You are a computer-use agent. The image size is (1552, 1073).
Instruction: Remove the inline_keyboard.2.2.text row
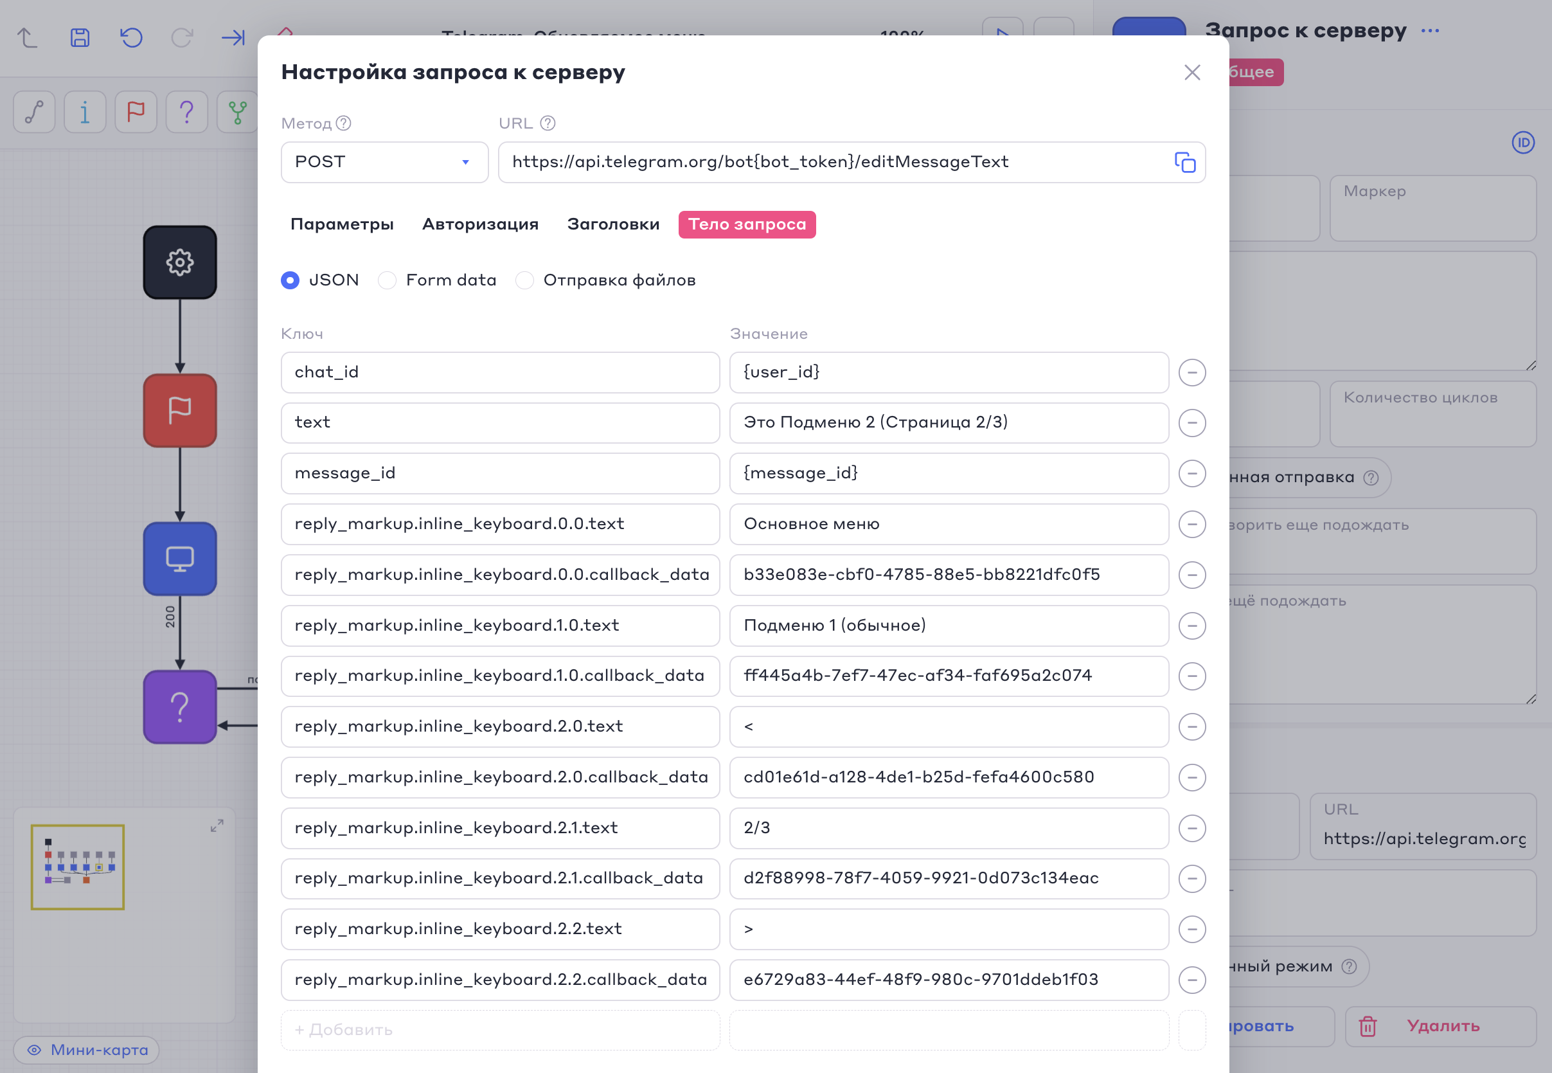coord(1192,929)
